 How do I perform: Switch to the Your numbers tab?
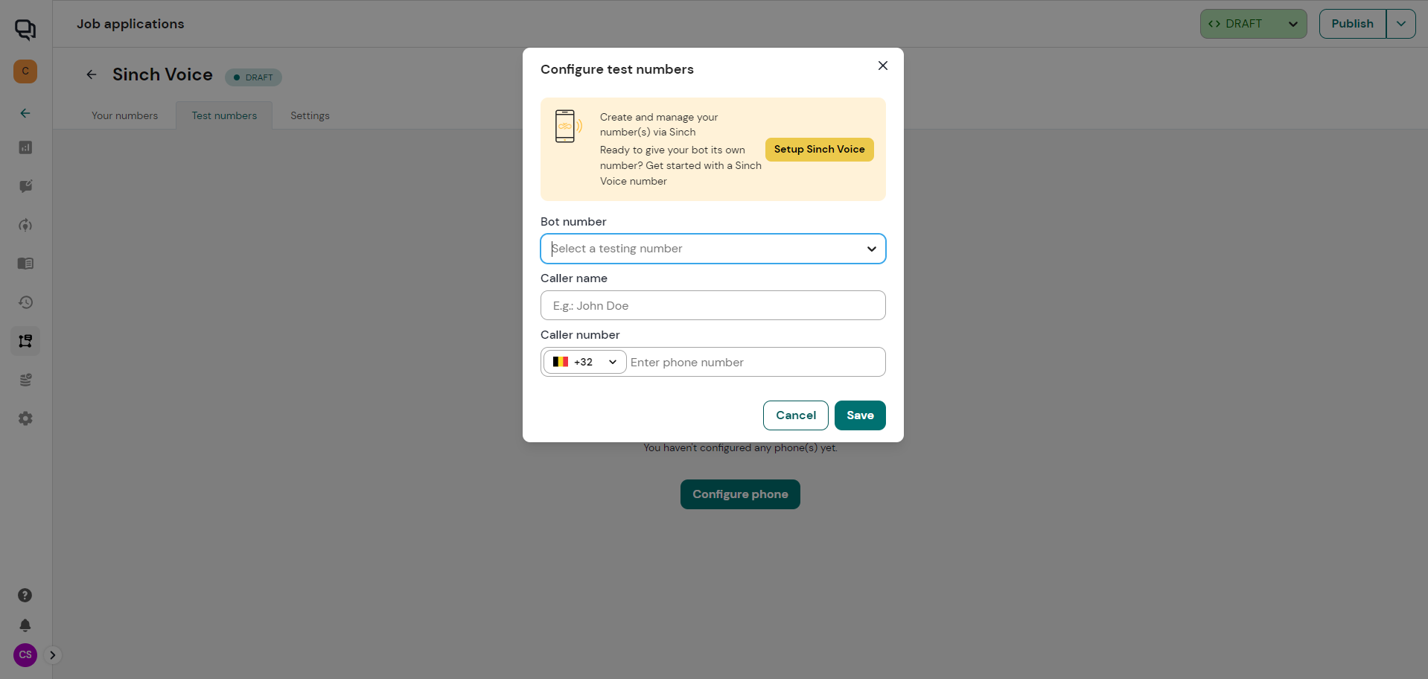click(124, 115)
